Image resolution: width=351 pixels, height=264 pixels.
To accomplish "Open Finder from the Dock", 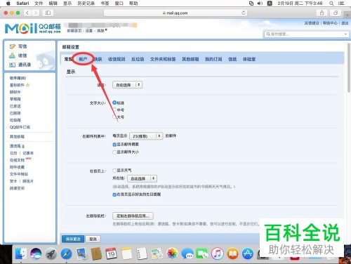I will pyautogui.click(x=21, y=253).
